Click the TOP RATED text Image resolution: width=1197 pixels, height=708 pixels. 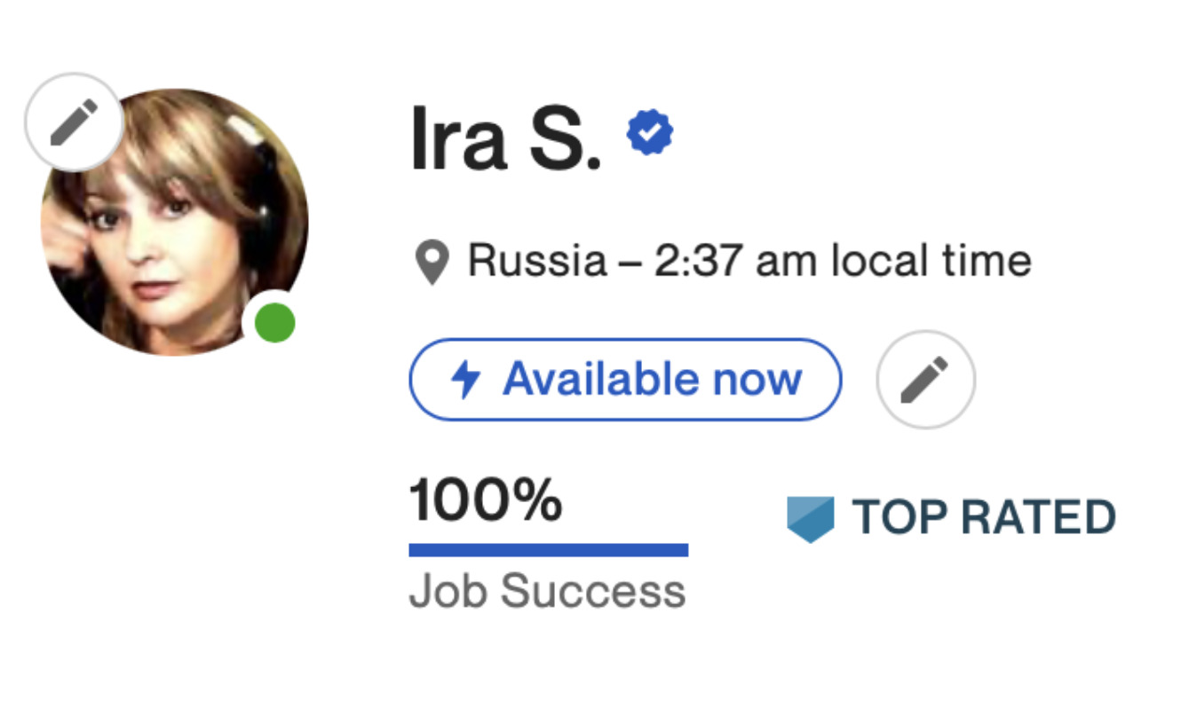point(984,518)
